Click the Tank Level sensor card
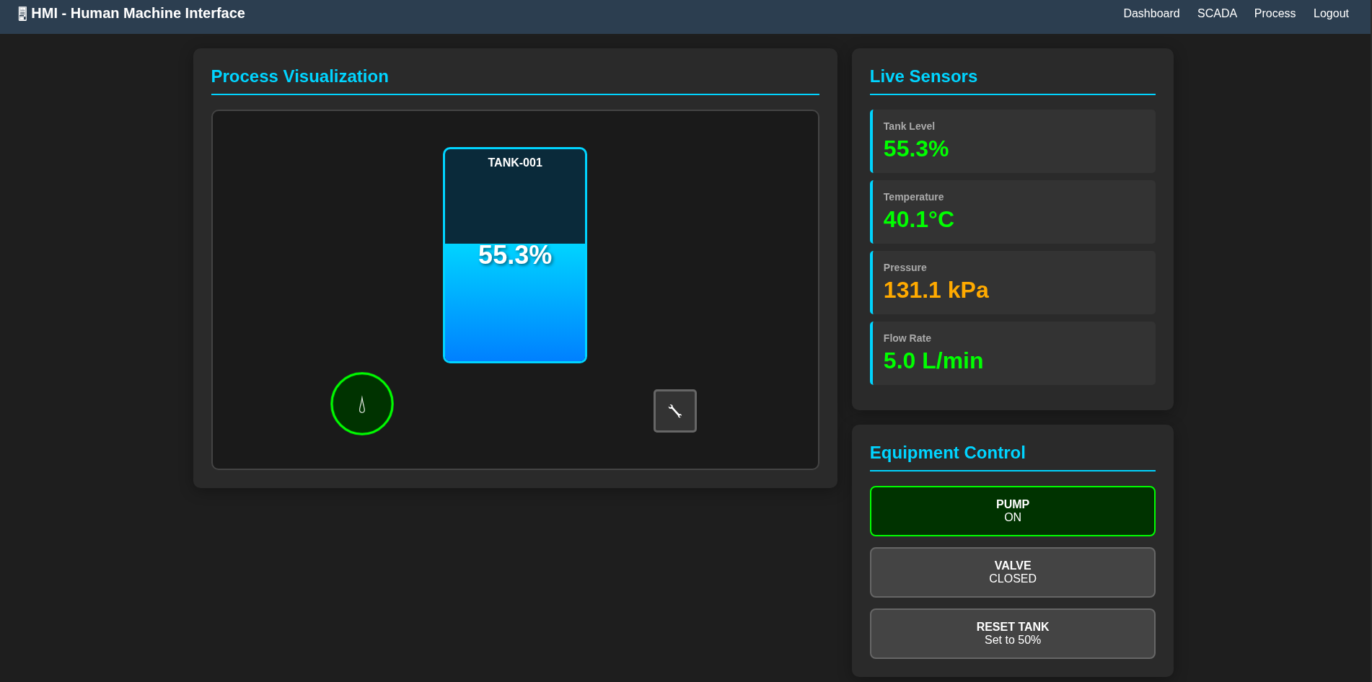Viewport: 1372px width, 682px height. [1011, 141]
